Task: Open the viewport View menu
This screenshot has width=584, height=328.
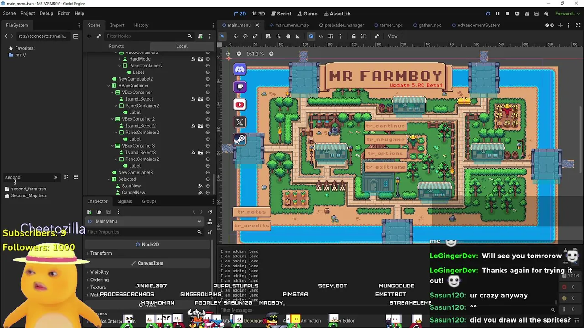Action: 392,36
